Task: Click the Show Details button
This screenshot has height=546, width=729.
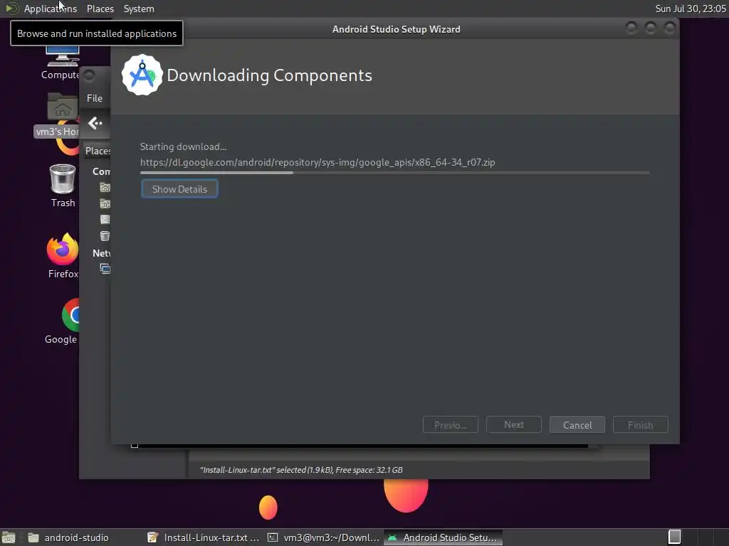Action: (x=179, y=189)
